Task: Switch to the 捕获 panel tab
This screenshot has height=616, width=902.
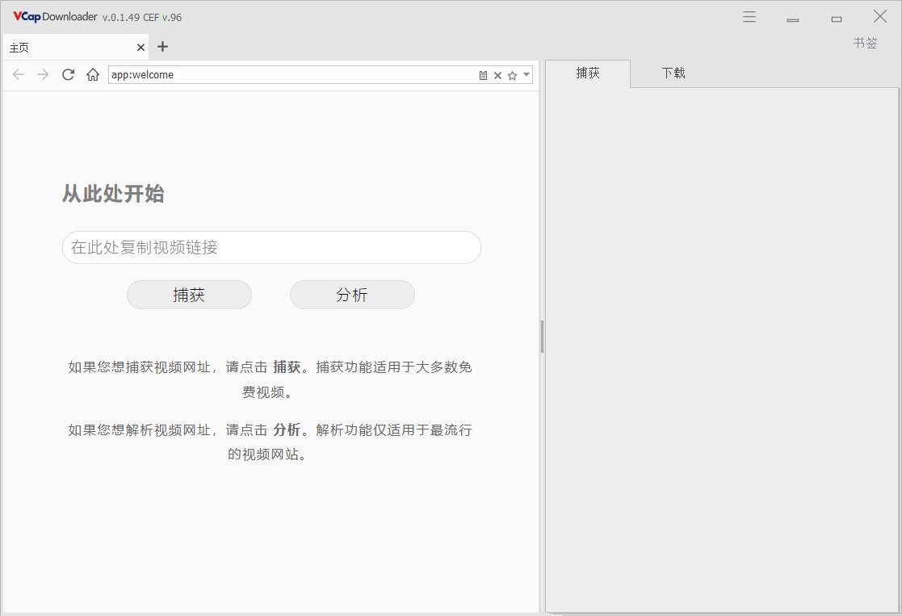Action: click(588, 73)
